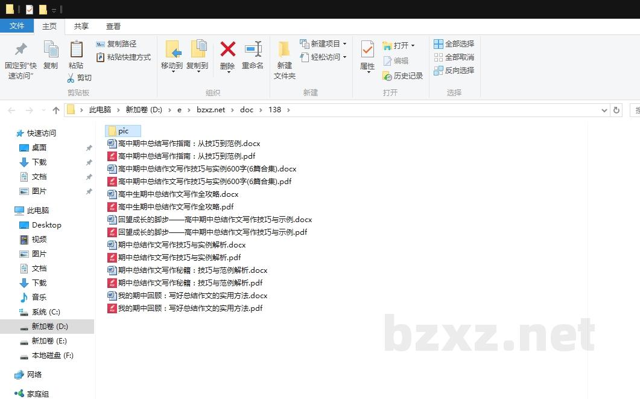Screen dimensions: 640x399
Task: Open the View ribbon tab
Action: tap(113, 26)
